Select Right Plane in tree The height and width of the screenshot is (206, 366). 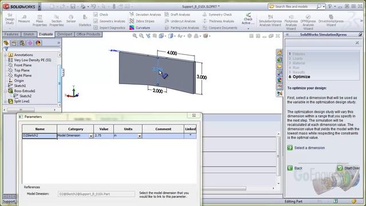tap(23, 76)
